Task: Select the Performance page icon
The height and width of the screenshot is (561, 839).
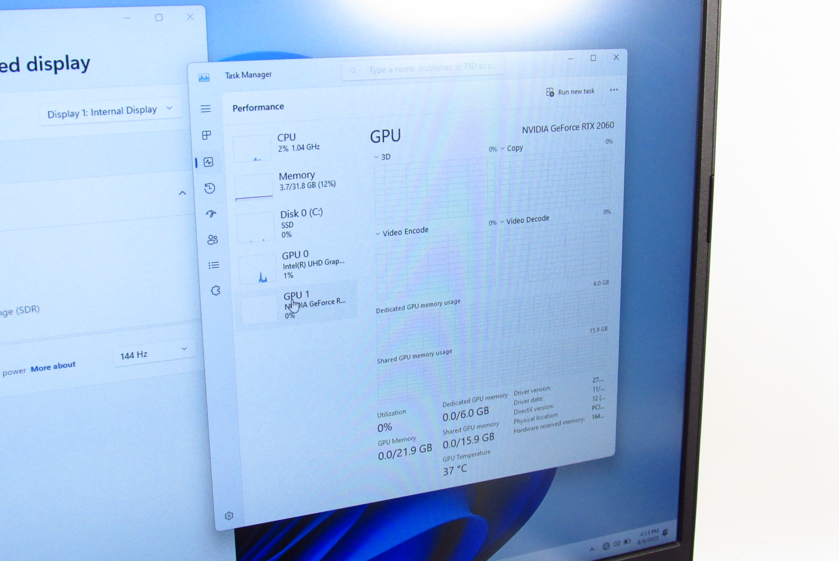Action: (x=209, y=162)
